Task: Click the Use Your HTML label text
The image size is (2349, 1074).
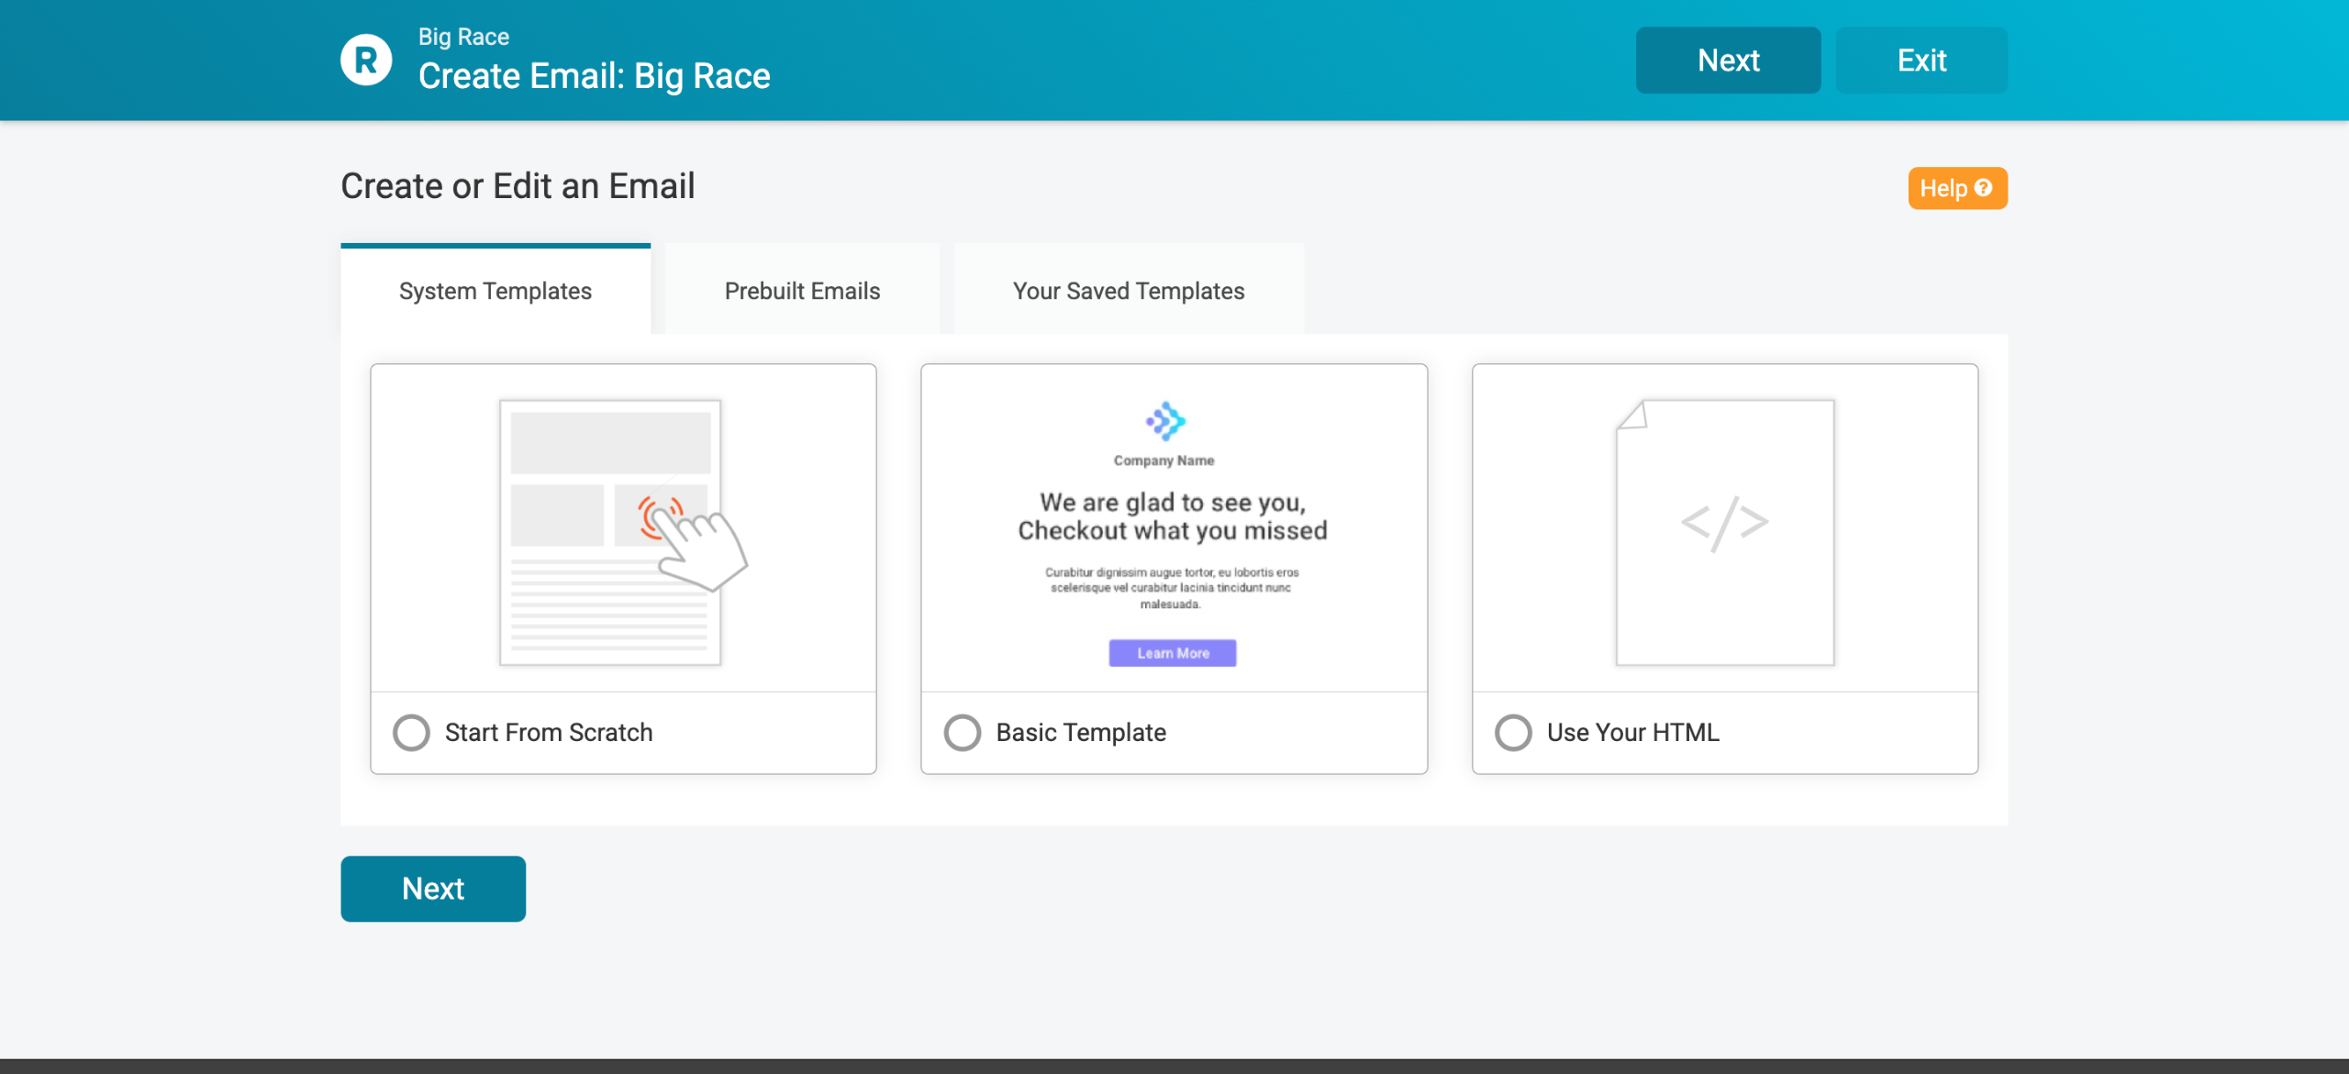Action: coord(1632,733)
